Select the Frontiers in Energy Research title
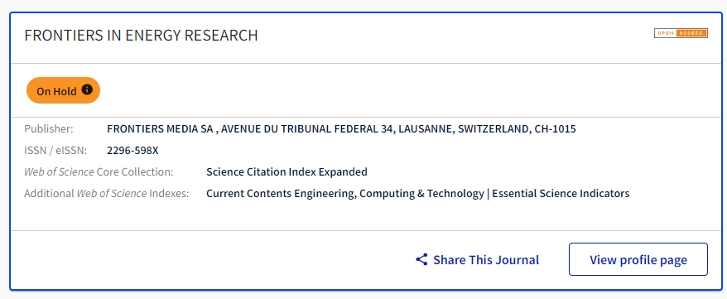The image size is (727, 299). (x=141, y=36)
